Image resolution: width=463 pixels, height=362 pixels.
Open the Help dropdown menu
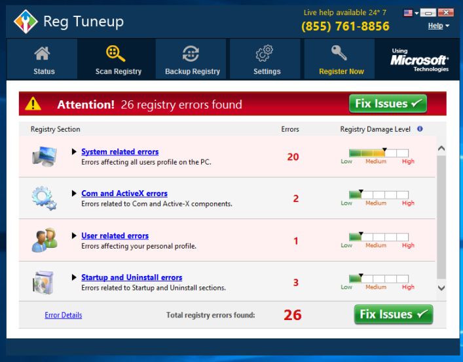439,26
